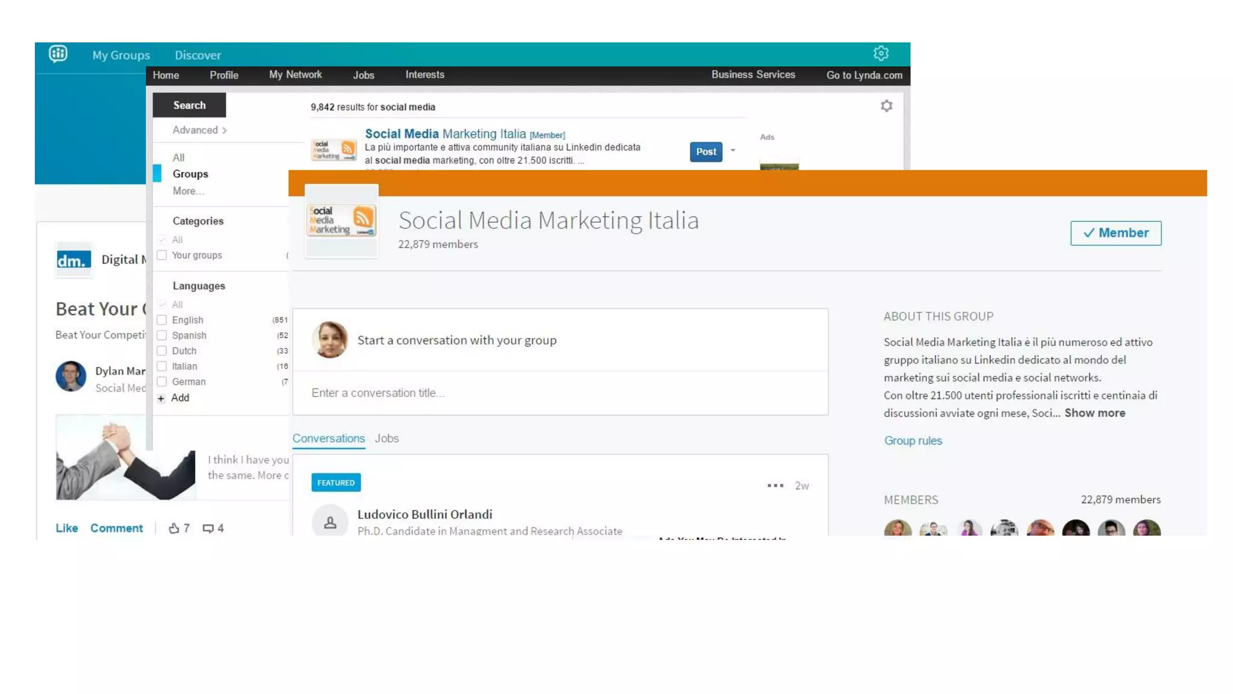Switch to the Jobs tab in the group

point(387,439)
